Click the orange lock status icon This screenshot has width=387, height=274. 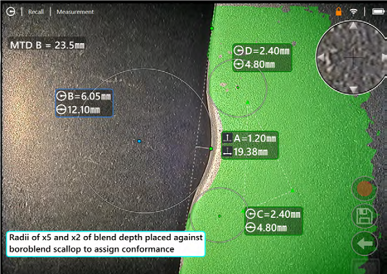point(338,12)
